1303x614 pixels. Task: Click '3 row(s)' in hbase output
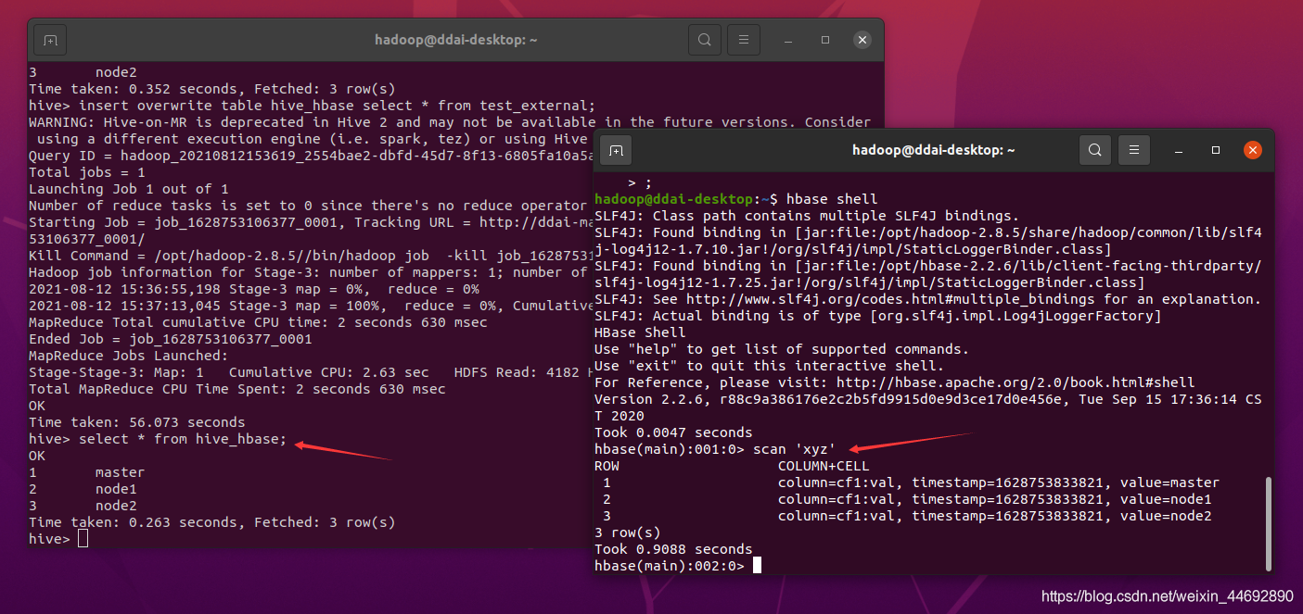628,533
